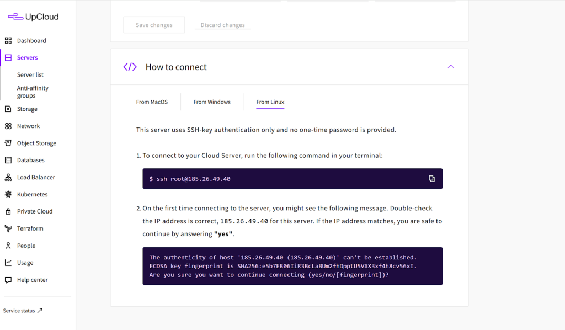Click the Private Cloud lock icon
Viewport: 565px width, 330px height.
click(8, 211)
